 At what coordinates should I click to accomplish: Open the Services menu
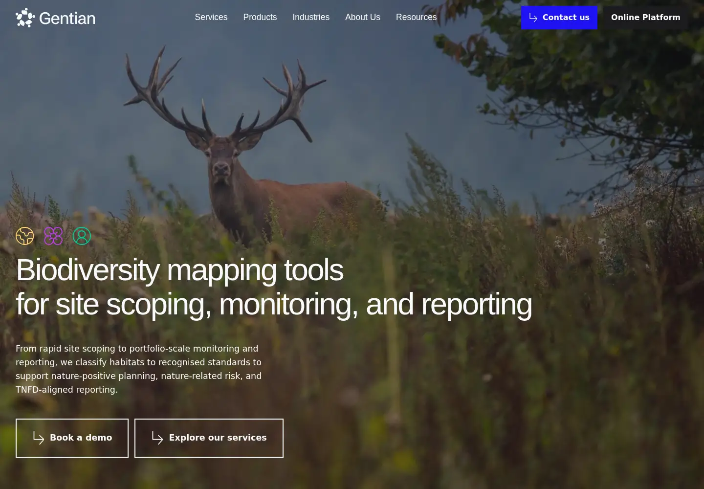[211, 17]
